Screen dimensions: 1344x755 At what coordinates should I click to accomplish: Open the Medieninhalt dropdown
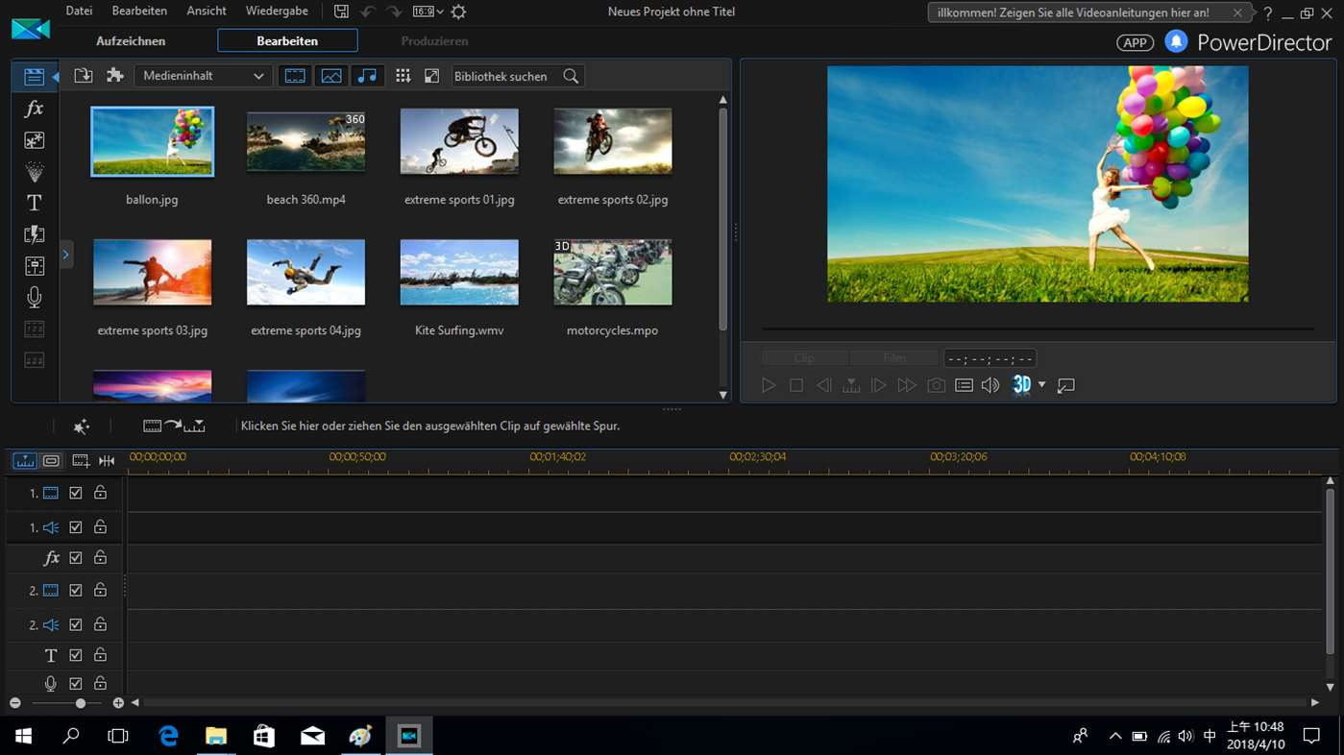click(x=204, y=76)
